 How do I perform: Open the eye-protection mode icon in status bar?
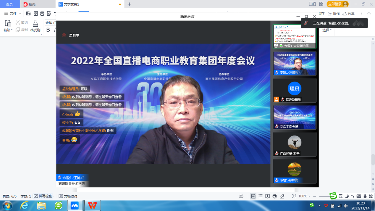coord(241,196)
